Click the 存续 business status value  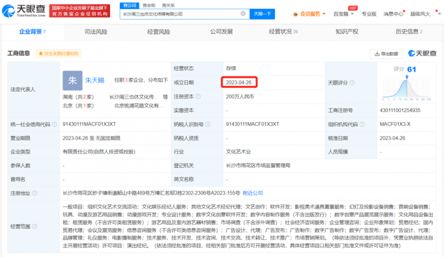click(x=231, y=68)
